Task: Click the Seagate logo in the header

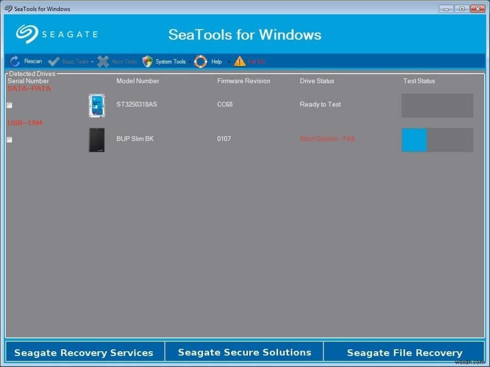Action: tap(57, 34)
